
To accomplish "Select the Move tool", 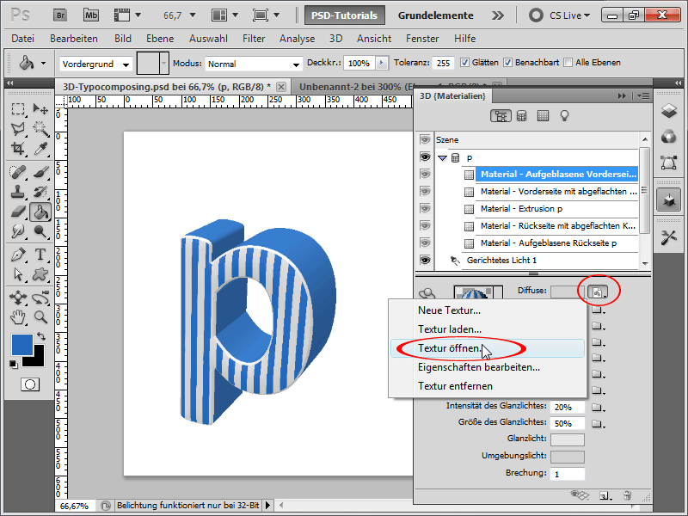I will pos(40,108).
